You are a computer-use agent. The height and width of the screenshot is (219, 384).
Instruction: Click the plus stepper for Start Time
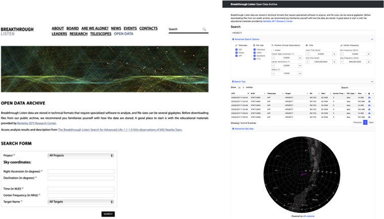click(334, 54)
